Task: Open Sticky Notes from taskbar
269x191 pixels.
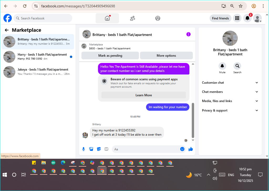Action: (34, 163)
